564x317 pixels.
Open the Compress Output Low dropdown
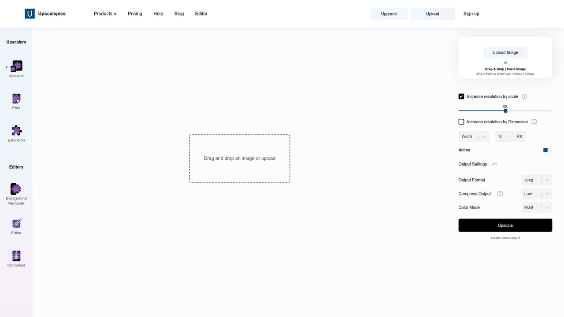pos(537,194)
